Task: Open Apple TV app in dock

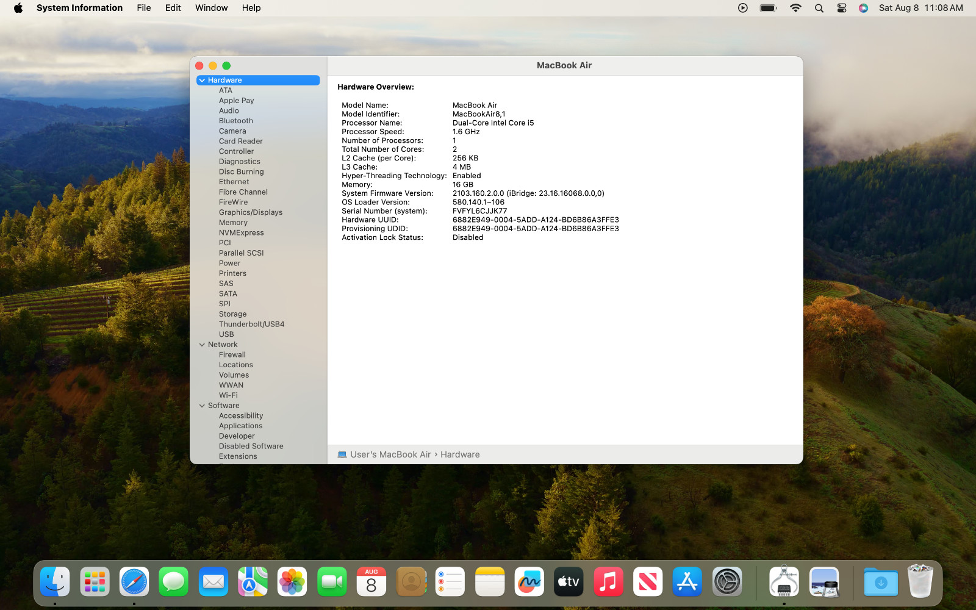Action: (569, 582)
